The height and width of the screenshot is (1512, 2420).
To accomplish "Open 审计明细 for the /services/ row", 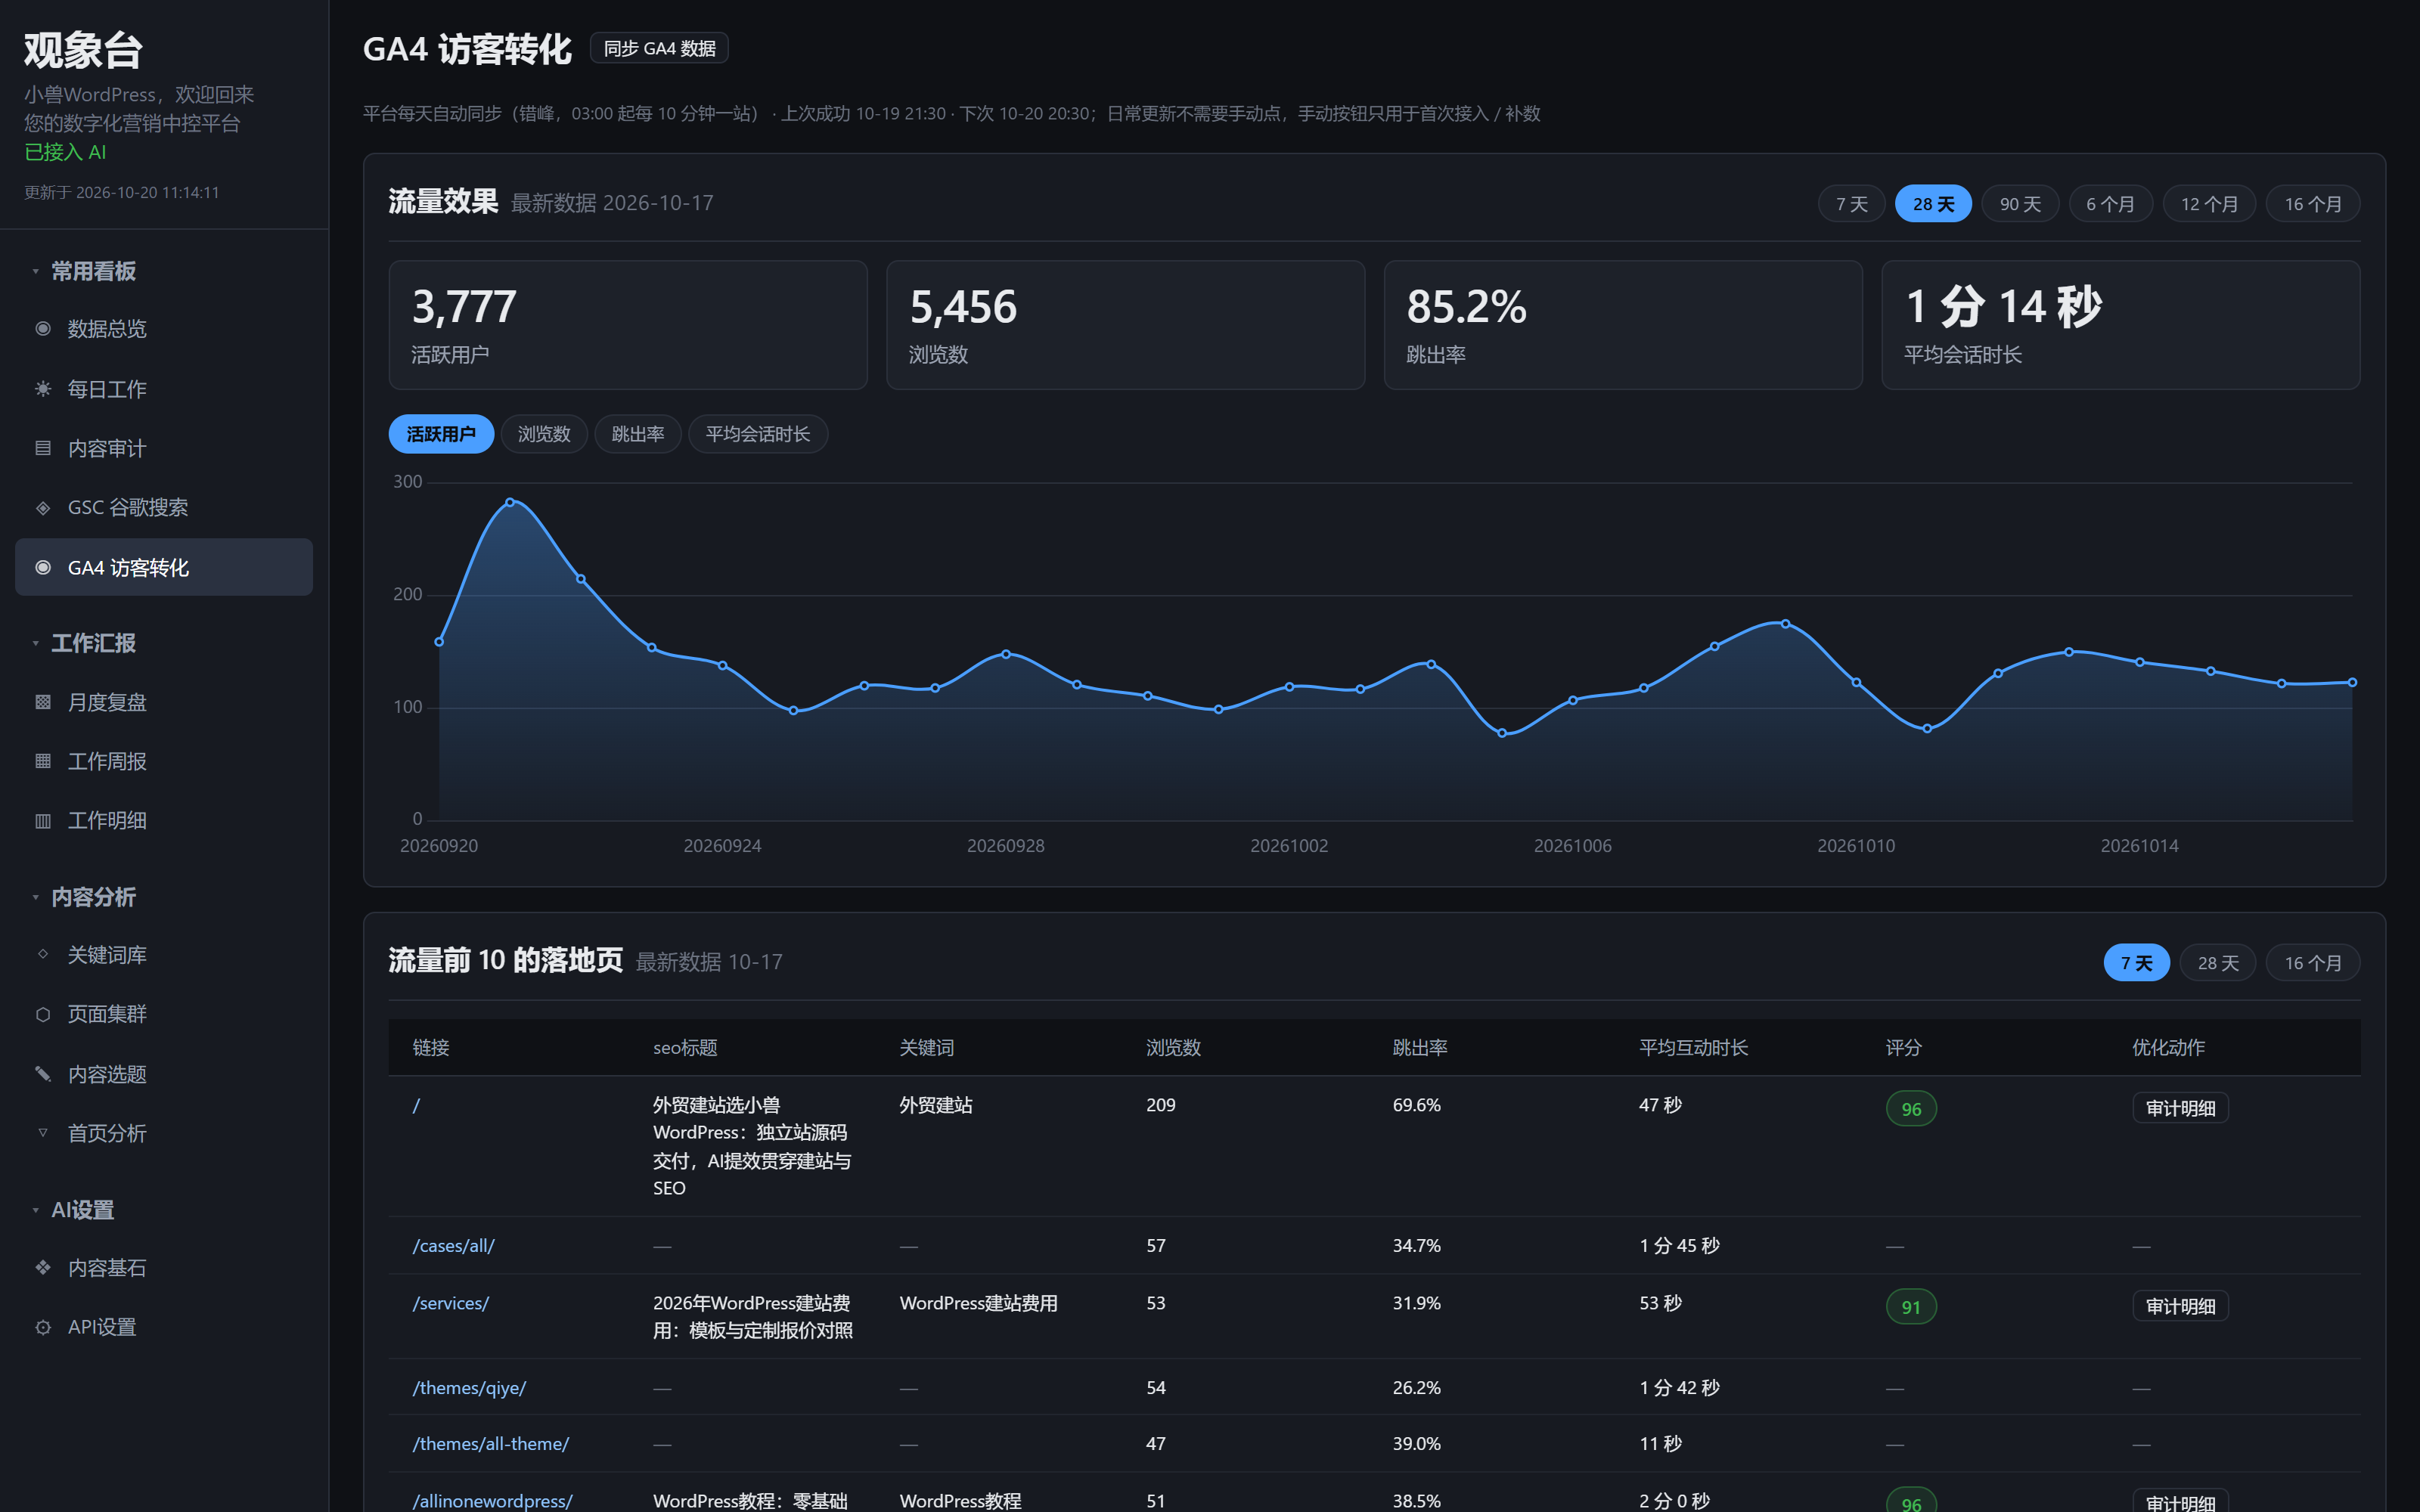I will [x=2180, y=1306].
